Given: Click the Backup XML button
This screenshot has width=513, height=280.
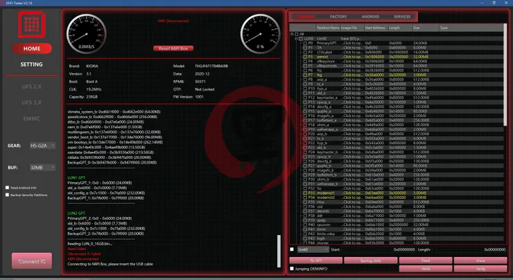Looking at the screenshot, I should pos(371,261).
